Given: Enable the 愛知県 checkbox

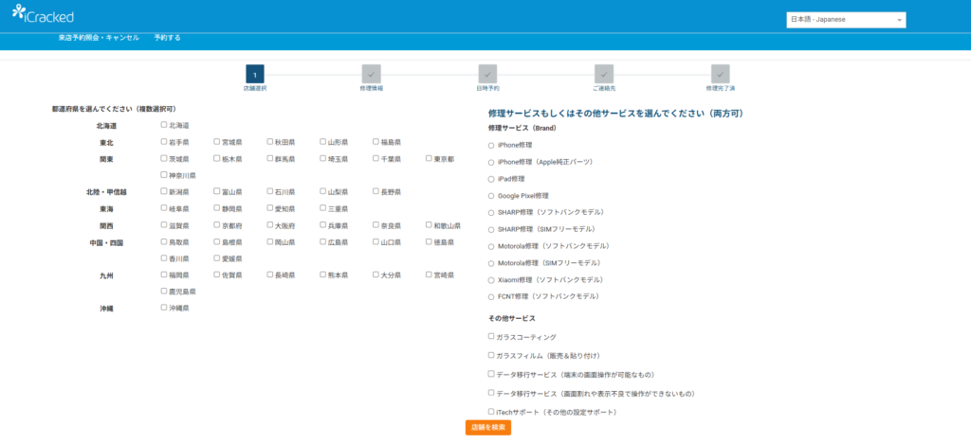Looking at the screenshot, I should (x=270, y=208).
